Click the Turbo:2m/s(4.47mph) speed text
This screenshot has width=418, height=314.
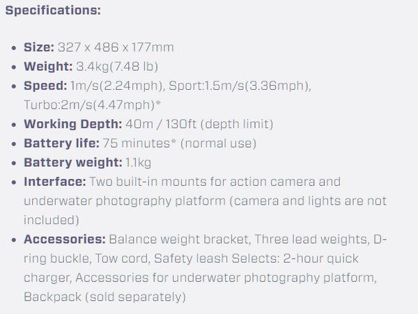(x=88, y=104)
